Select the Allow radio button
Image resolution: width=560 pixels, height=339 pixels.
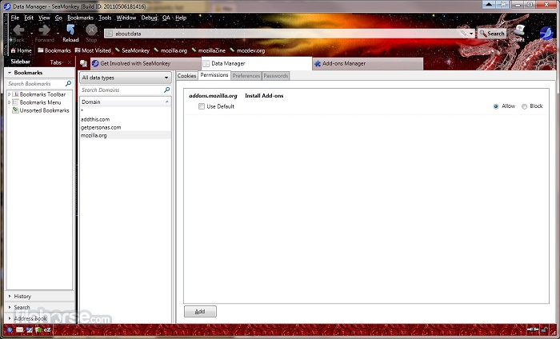(x=497, y=106)
